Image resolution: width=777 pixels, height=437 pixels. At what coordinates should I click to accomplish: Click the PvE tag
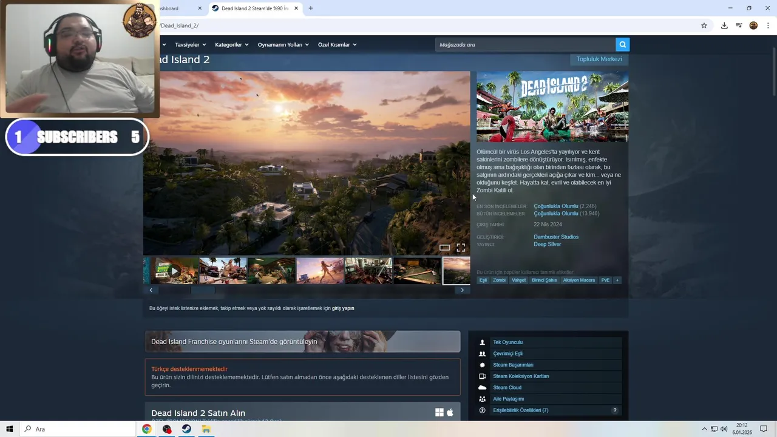click(605, 280)
